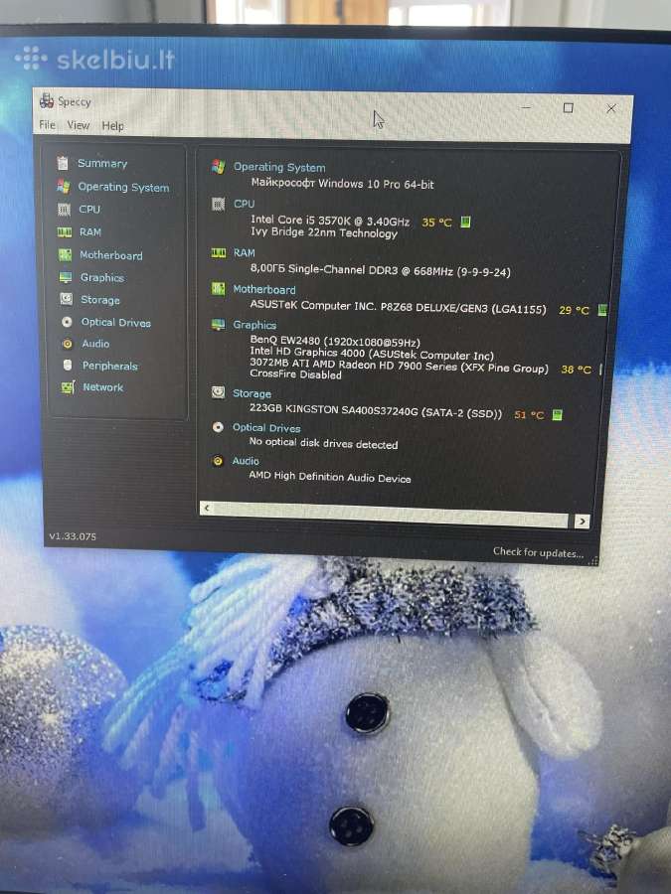Click the Network icon in sidebar
The image size is (671, 894).
click(68, 387)
